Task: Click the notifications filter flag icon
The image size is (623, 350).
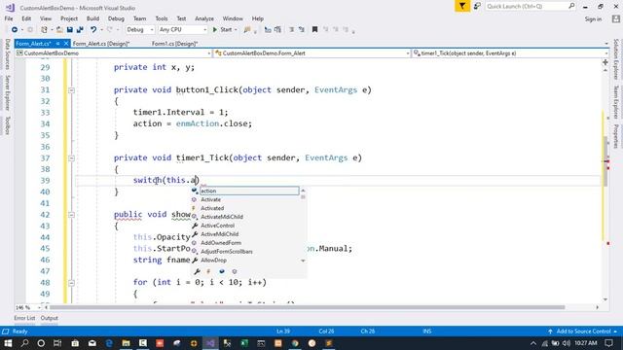Action: tap(462, 6)
